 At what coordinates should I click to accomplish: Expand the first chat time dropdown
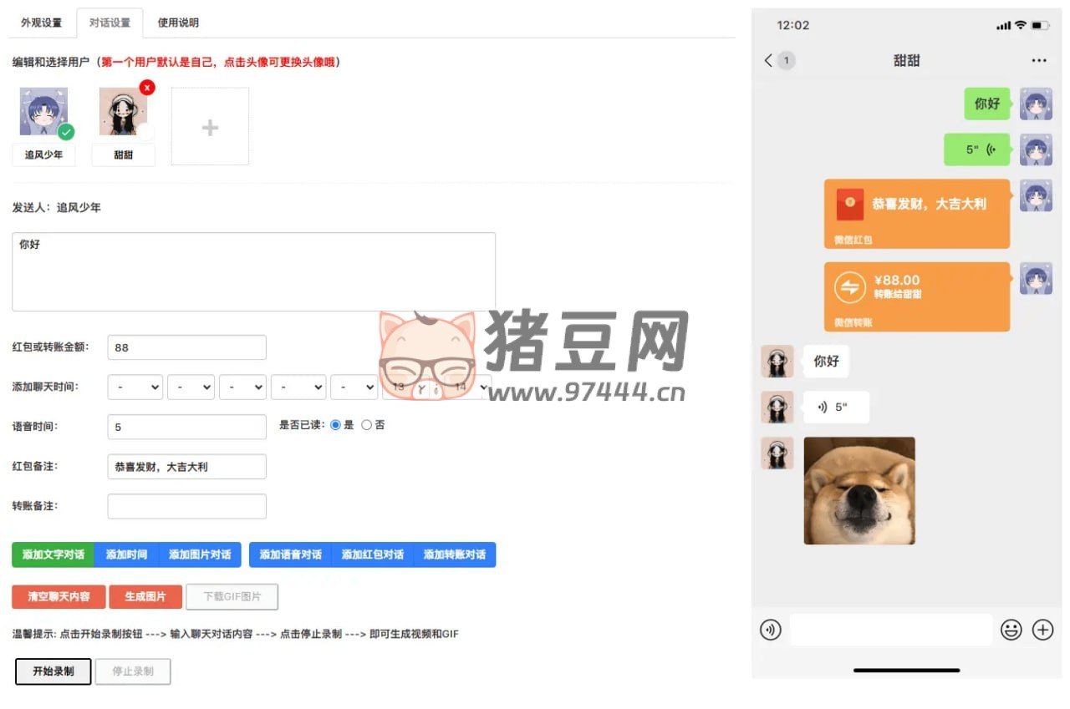(x=135, y=387)
